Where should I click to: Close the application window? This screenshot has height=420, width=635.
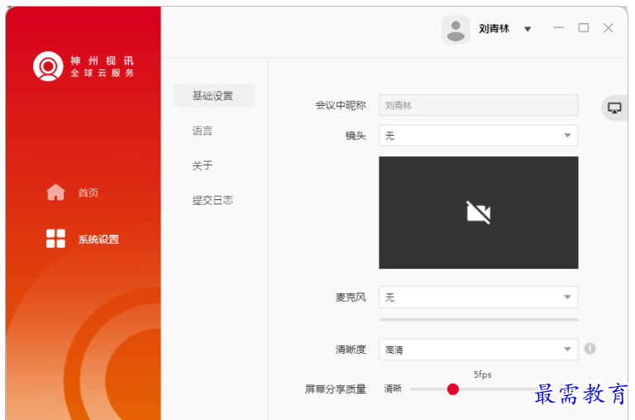tap(608, 28)
